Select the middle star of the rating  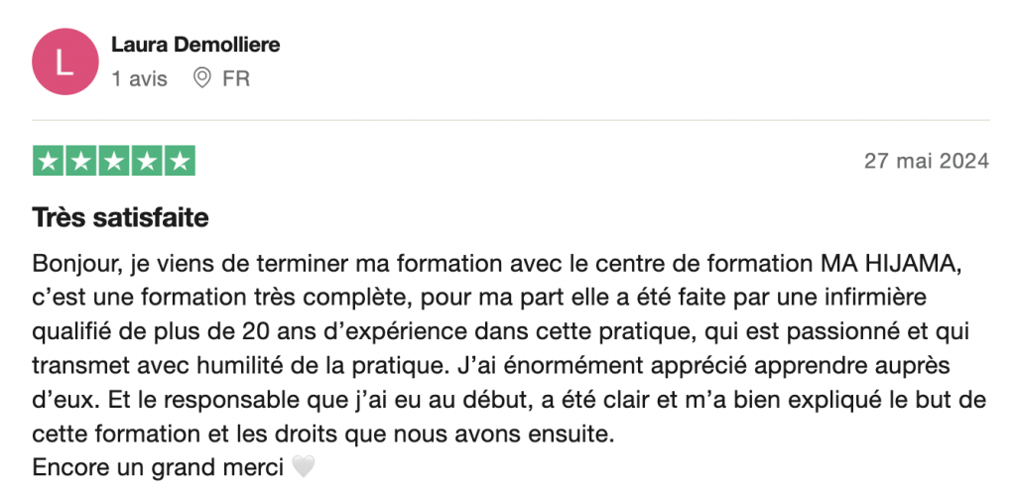coord(114,161)
